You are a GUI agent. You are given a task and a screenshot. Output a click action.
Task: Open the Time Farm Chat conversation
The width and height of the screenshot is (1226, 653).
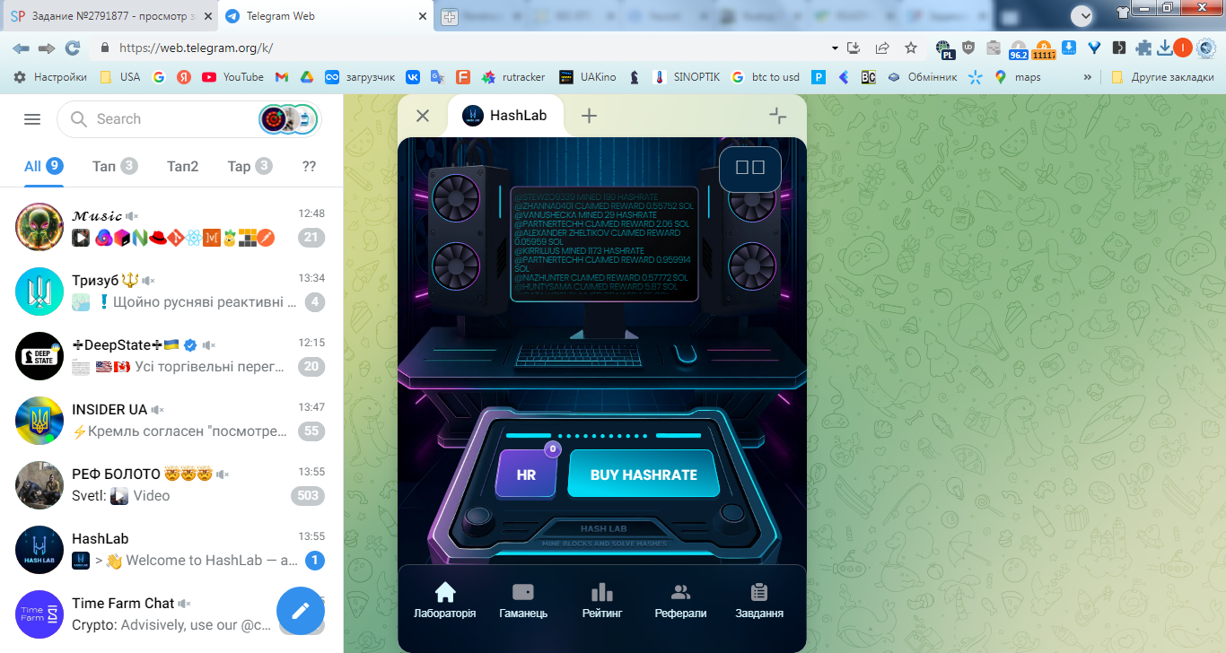[x=171, y=614]
